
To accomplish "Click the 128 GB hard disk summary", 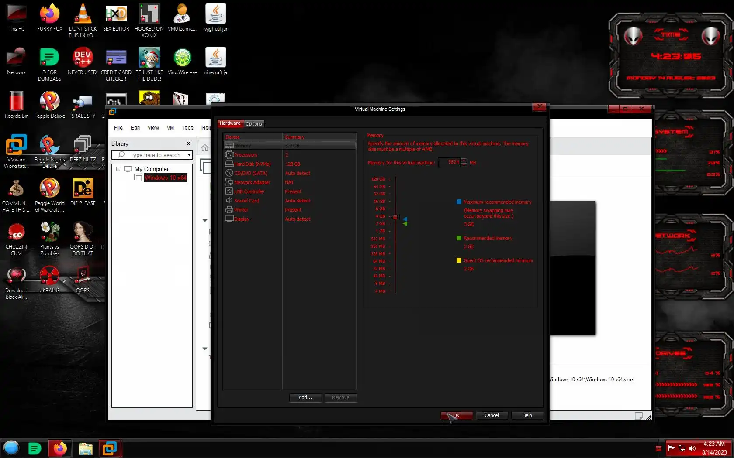I will (x=293, y=164).
